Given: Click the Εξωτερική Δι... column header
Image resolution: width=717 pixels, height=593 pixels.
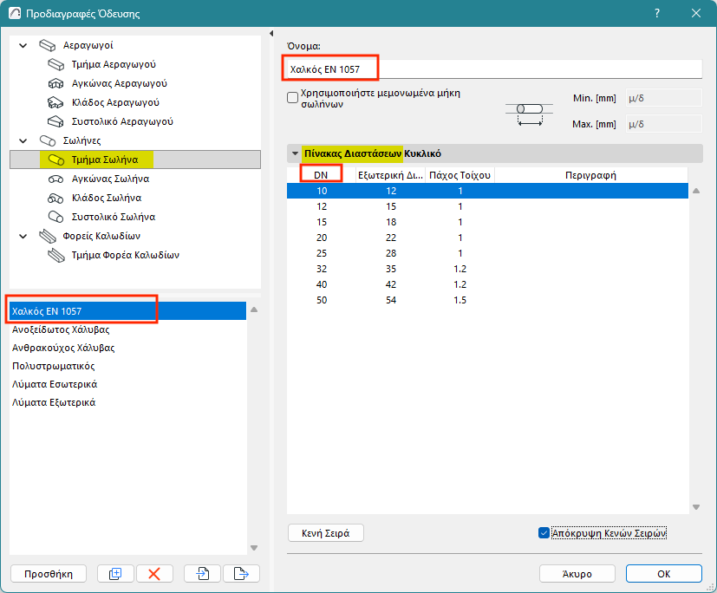Looking at the screenshot, I should pos(390,175).
